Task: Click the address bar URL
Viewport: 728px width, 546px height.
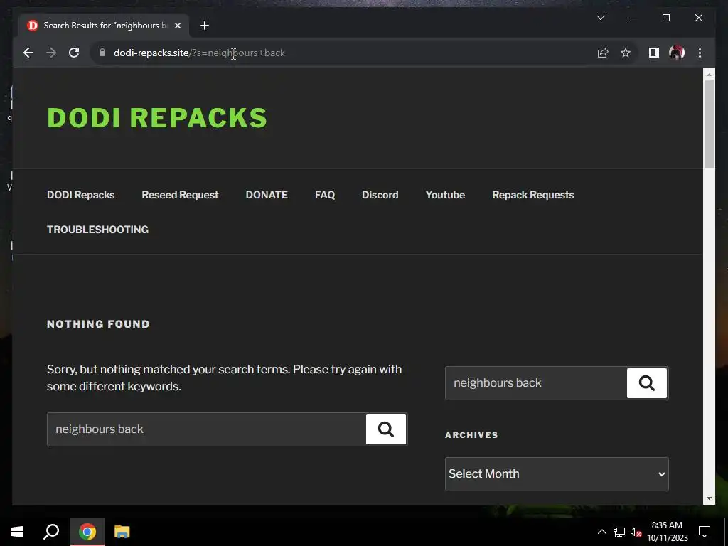Action: 199,53
